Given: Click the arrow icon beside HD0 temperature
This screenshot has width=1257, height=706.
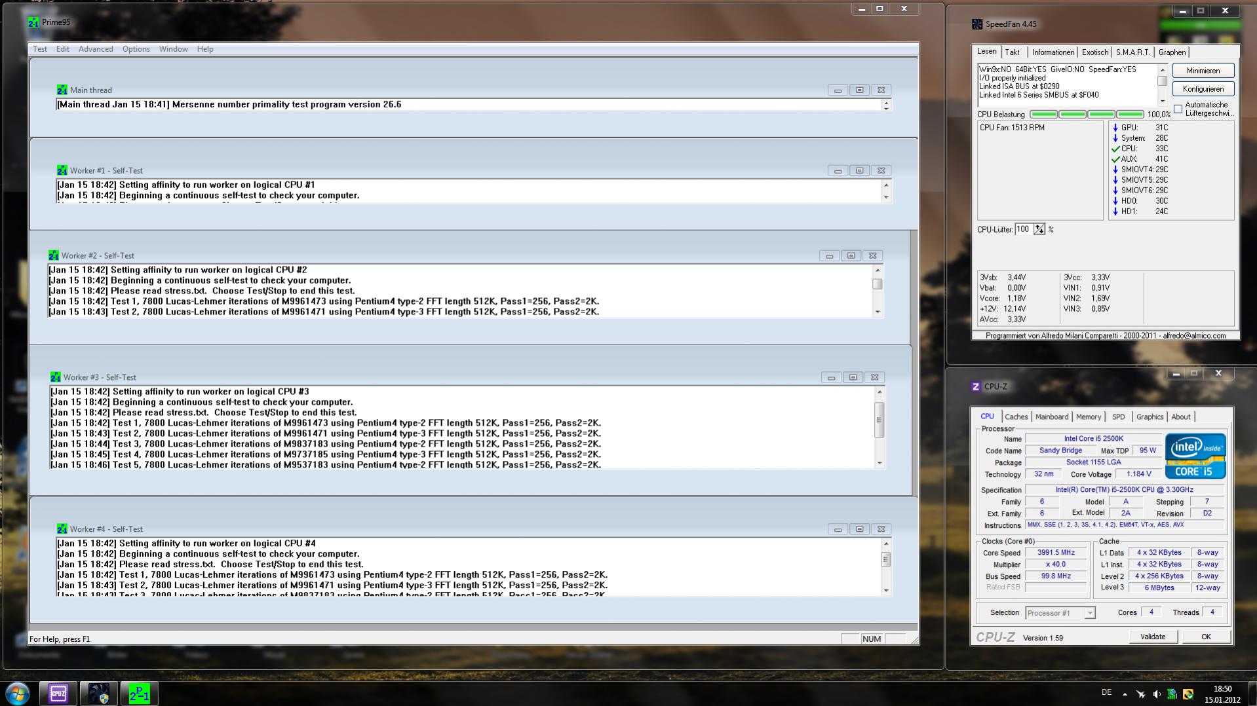Looking at the screenshot, I should pos(1115,201).
